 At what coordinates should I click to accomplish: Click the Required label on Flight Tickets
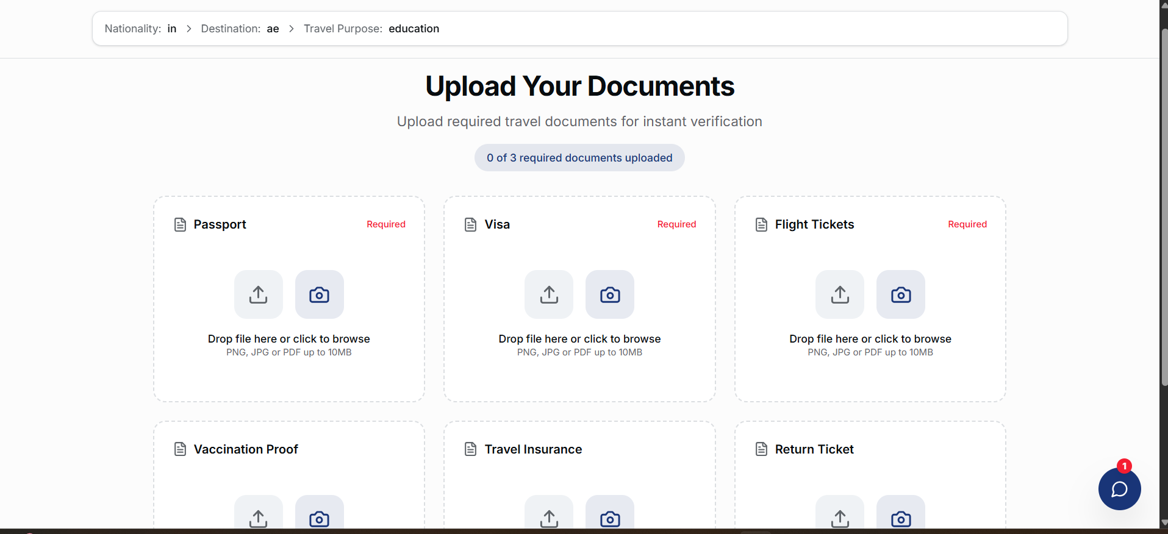pyautogui.click(x=967, y=224)
